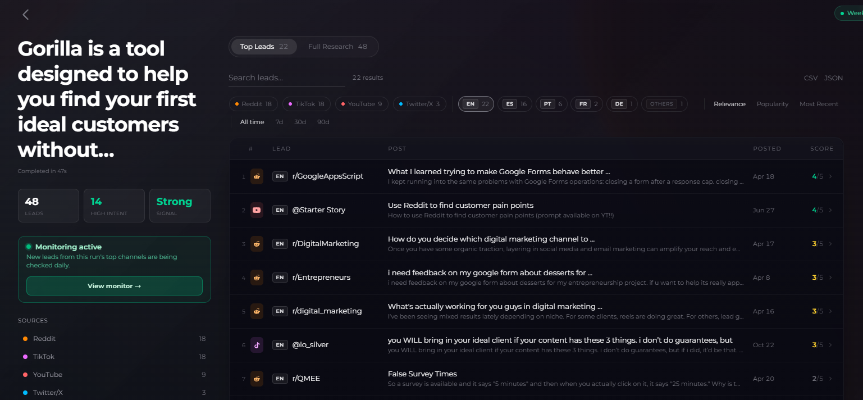Switch to the Full Research tab
863x400 pixels.
click(x=337, y=47)
